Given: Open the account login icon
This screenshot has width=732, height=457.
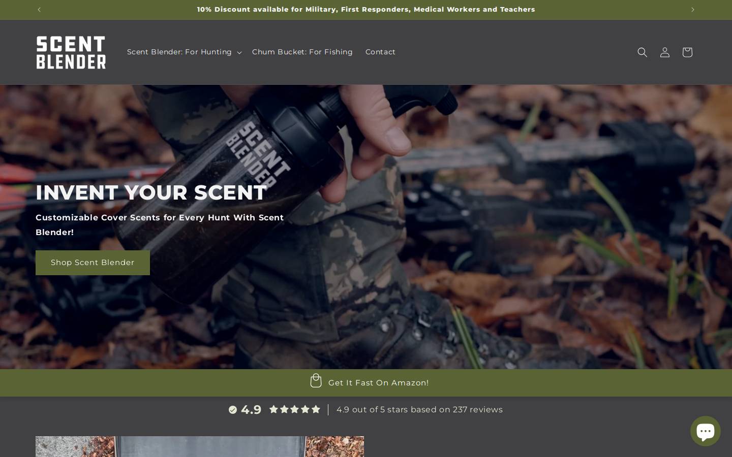Looking at the screenshot, I should (x=665, y=52).
